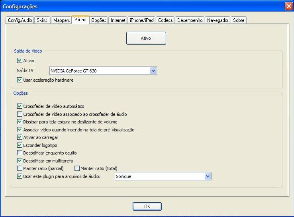294x217 pixels.
Task: Select the Desempenho tab
Action: pyautogui.click(x=190, y=20)
